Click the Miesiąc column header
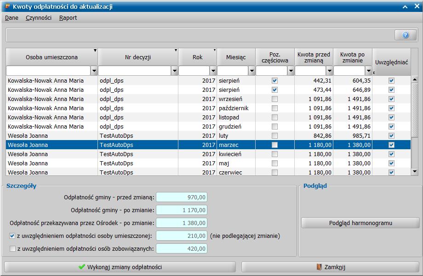The height and width of the screenshot is (276, 423). click(x=236, y=57)
